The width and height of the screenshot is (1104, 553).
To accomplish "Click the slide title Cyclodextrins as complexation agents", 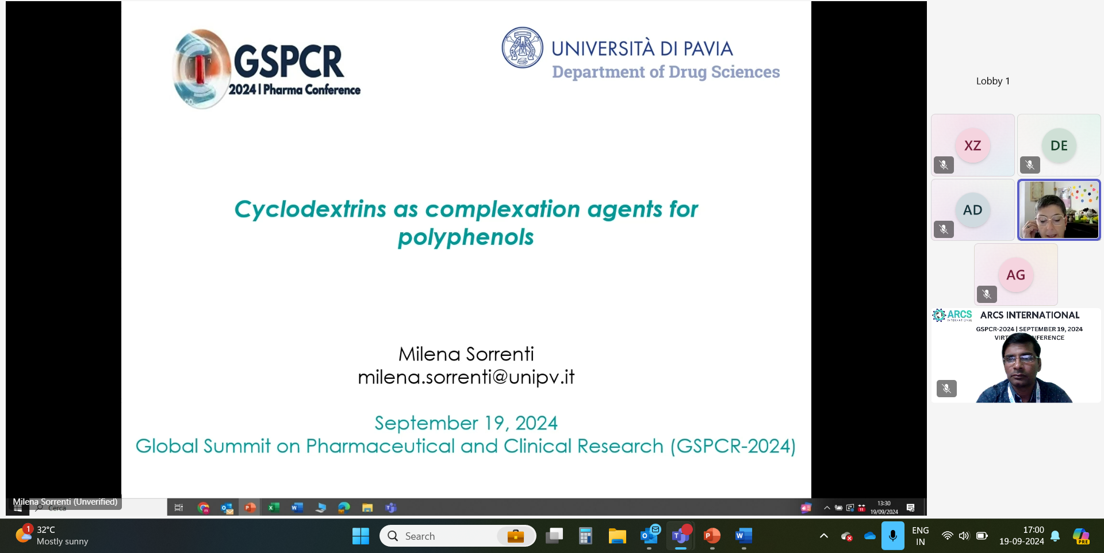I will [466, 223].
